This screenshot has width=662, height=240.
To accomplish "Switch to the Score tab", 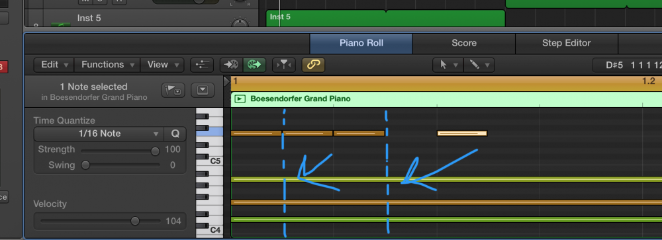I will coord(463,43).
